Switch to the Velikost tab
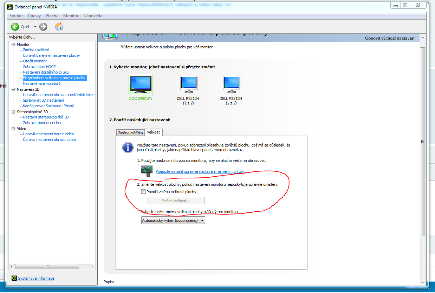Screen dimensions: 435x293 [154, 132]
